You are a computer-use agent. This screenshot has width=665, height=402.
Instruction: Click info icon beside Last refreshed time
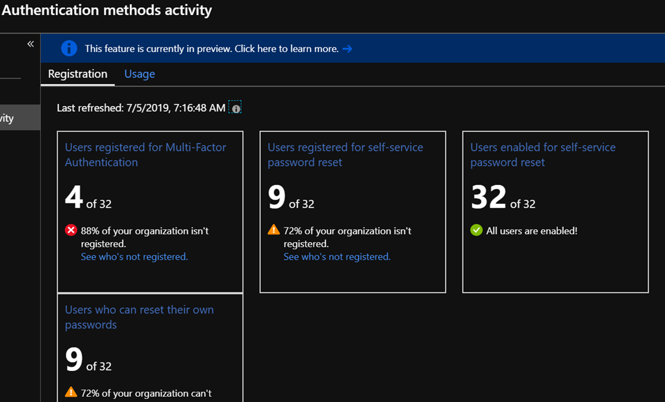[236, 108]
